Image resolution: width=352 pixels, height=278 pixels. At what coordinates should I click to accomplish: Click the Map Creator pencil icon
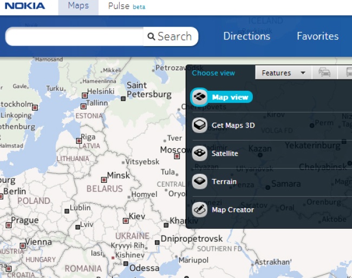(200, 210)
